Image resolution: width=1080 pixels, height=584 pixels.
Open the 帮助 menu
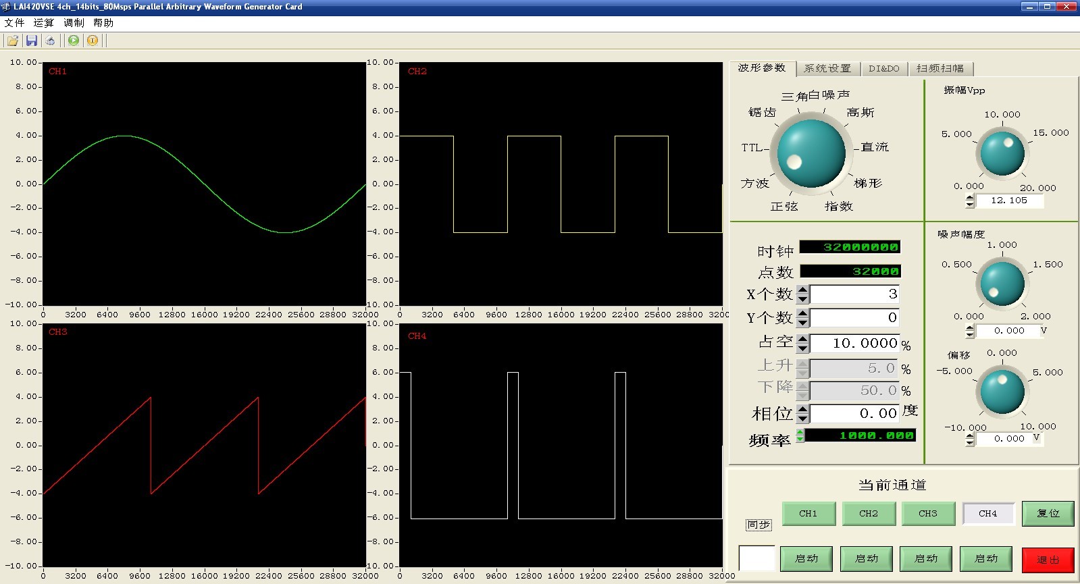point(103,23)
